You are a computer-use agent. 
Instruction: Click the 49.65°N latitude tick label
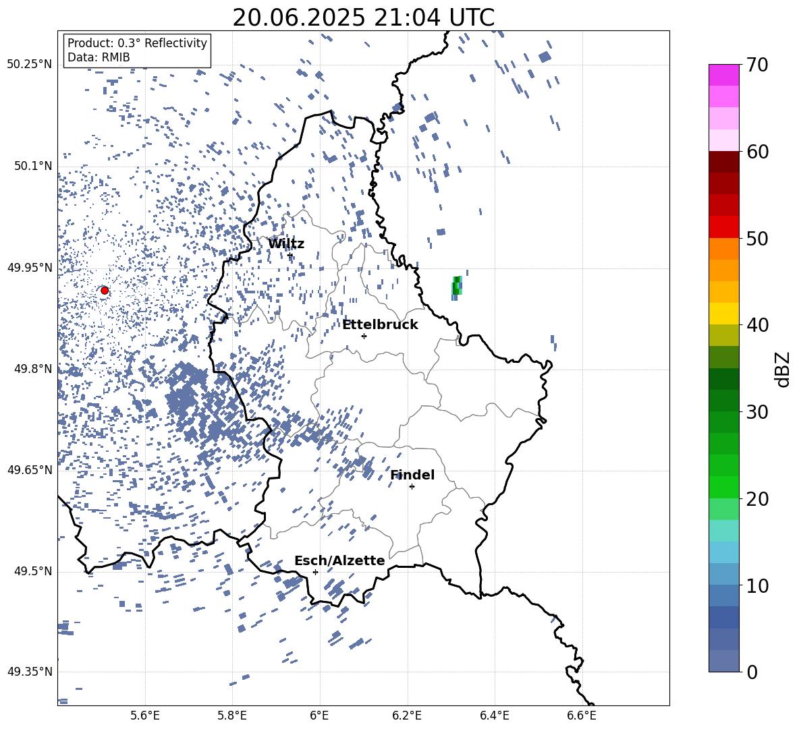(30, 469)
